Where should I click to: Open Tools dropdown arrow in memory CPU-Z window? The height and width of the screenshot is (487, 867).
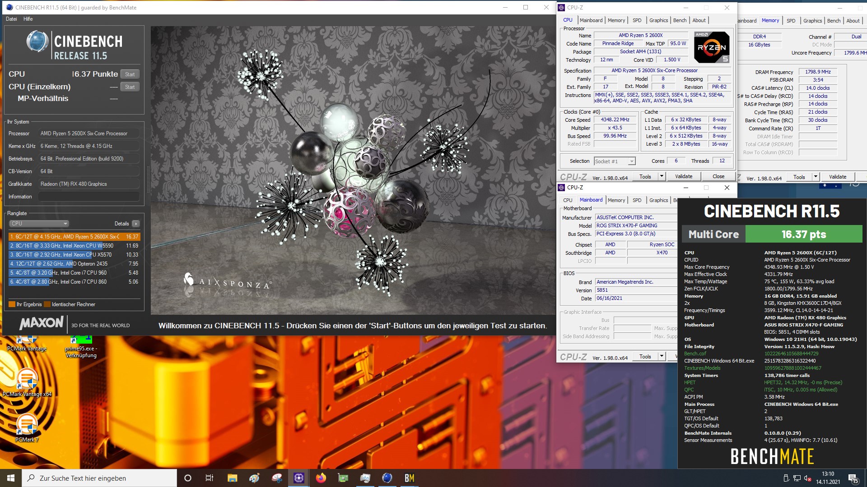(816, 177)
